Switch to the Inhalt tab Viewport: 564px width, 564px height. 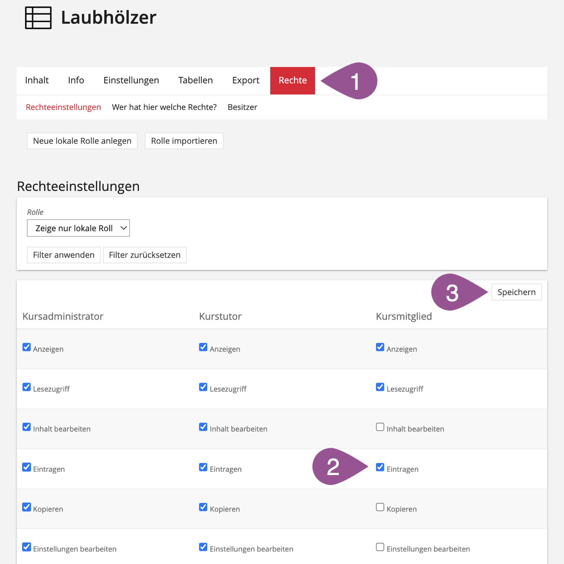(37, 81)
